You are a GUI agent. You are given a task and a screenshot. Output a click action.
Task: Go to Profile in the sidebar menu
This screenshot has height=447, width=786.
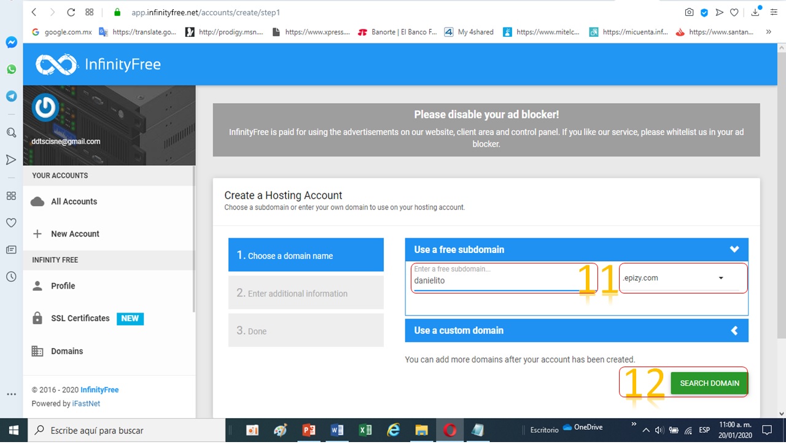(63, 286)
